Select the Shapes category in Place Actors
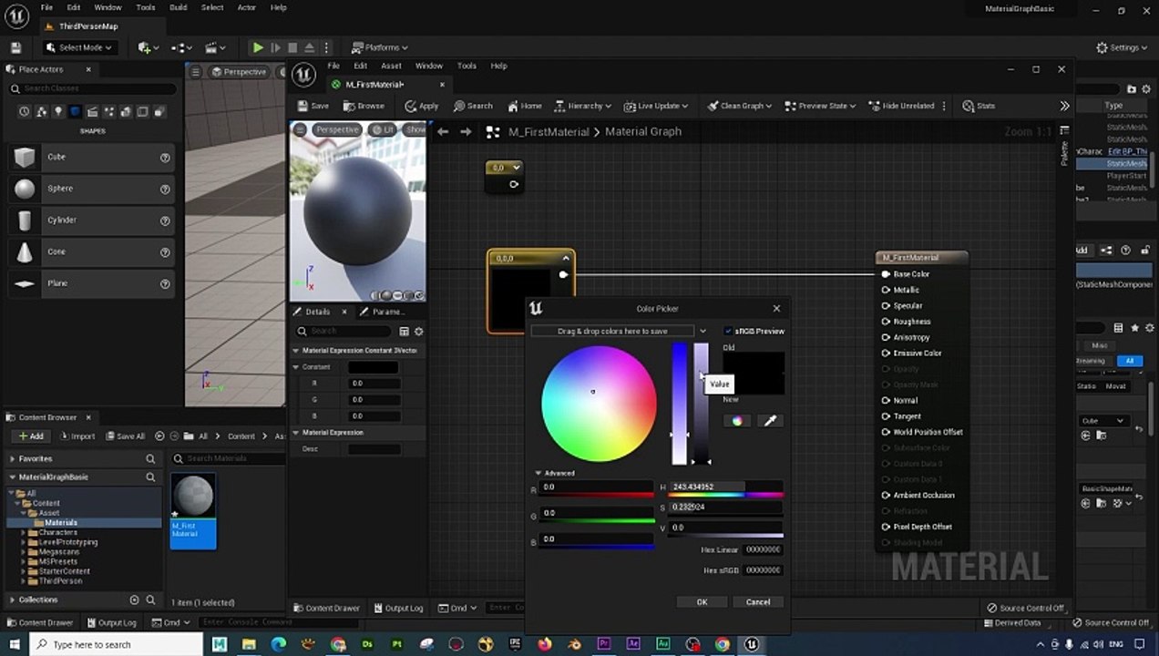This screenshot has width=1159, height=656. (x=76, y=111)
